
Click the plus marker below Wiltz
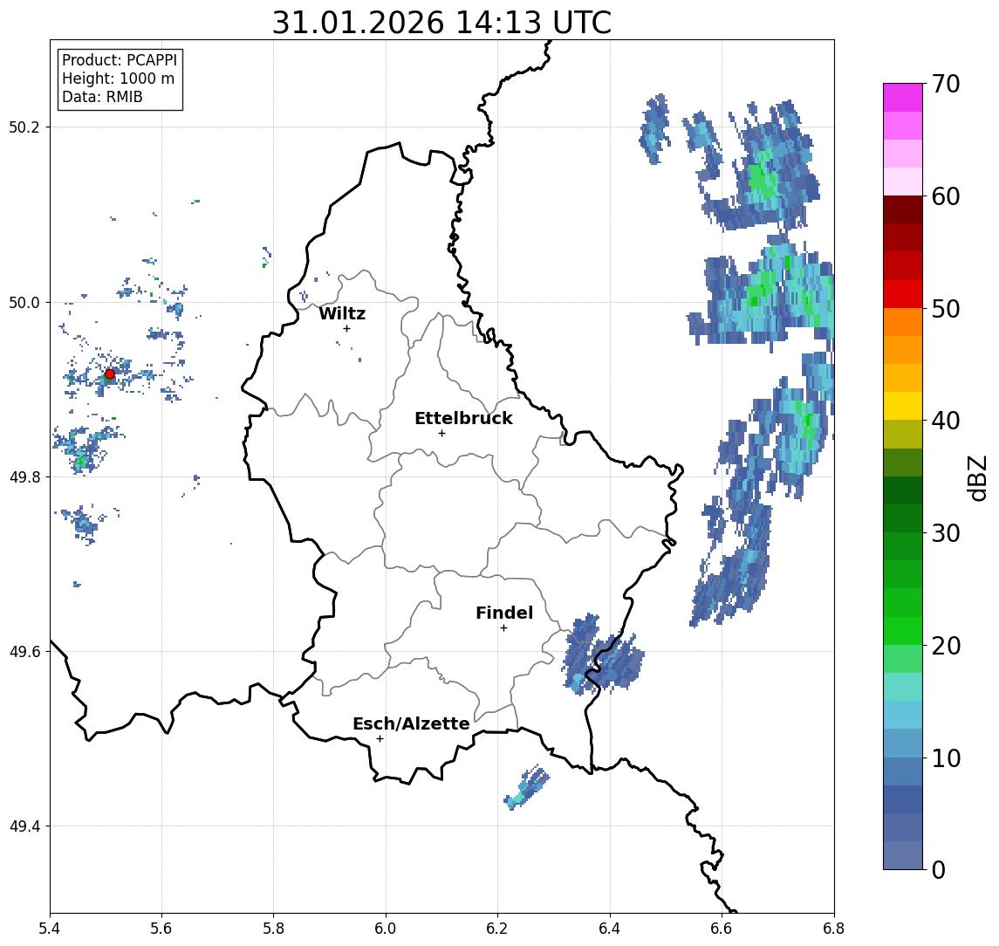[346, 329]
